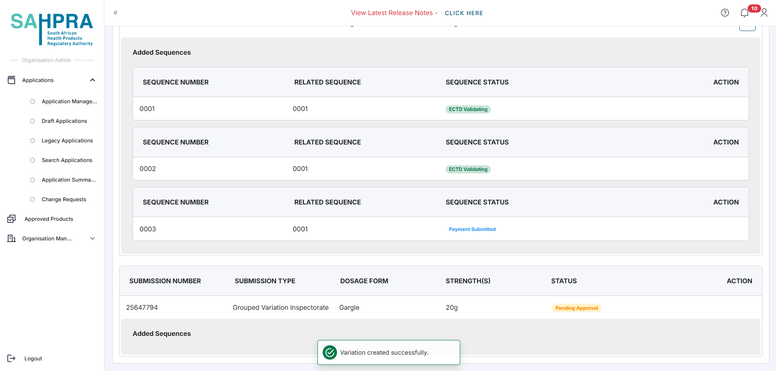Click the Payment Submitted status link
Viewport: 776px width, 371px height.
472,229
